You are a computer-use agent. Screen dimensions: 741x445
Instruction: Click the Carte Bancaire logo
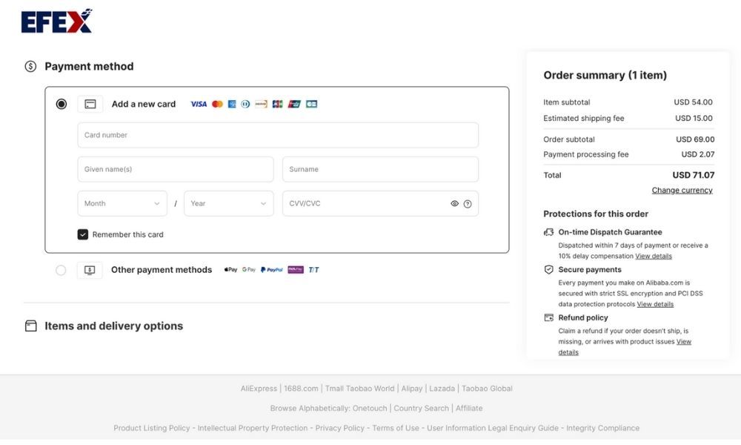click(x=311, y=104)
